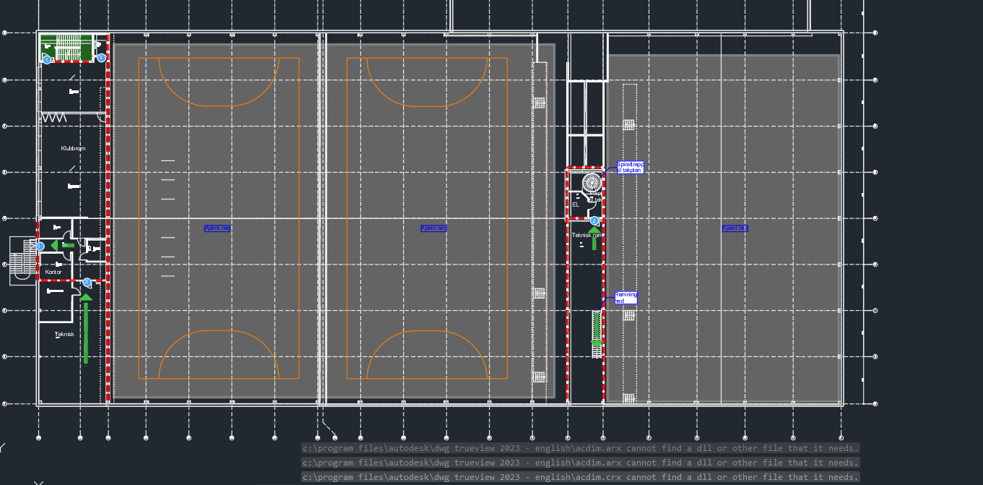
Task: Click the green down arrow on escape stairs
Action: tap(597, 334)
